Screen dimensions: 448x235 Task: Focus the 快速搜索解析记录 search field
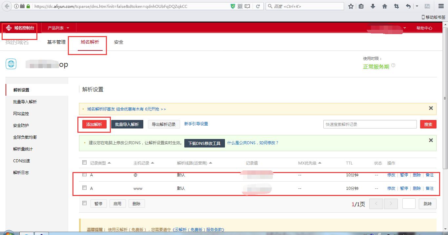point(370,125)
